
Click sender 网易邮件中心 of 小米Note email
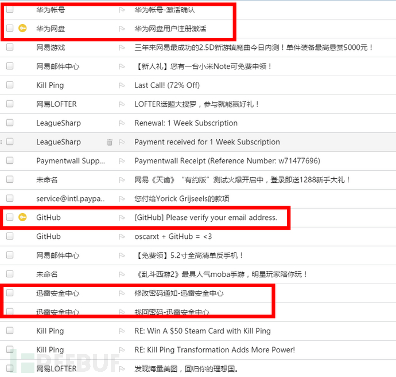point(58,66)
